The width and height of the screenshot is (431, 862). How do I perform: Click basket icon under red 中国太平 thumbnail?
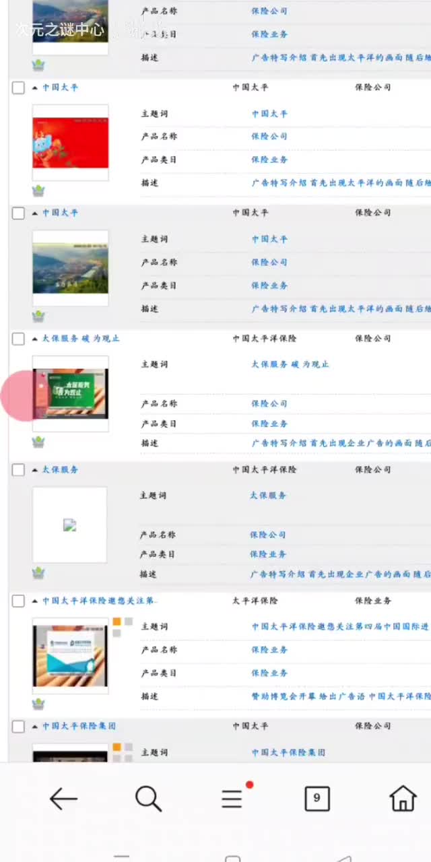[38, 191]
